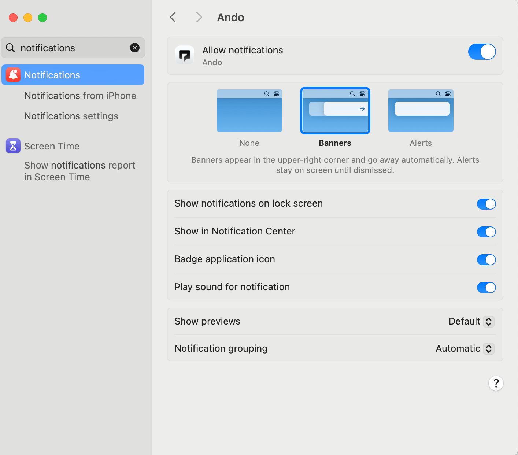Turn off Allow notifications switch

482,52
